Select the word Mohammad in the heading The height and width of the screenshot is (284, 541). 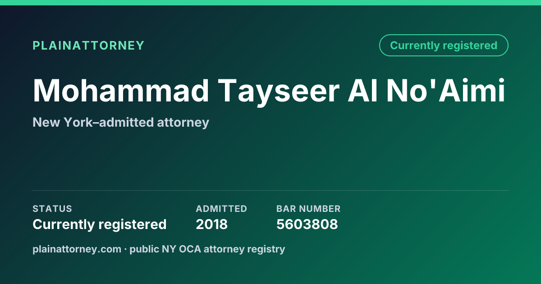[x=121, y=91]
